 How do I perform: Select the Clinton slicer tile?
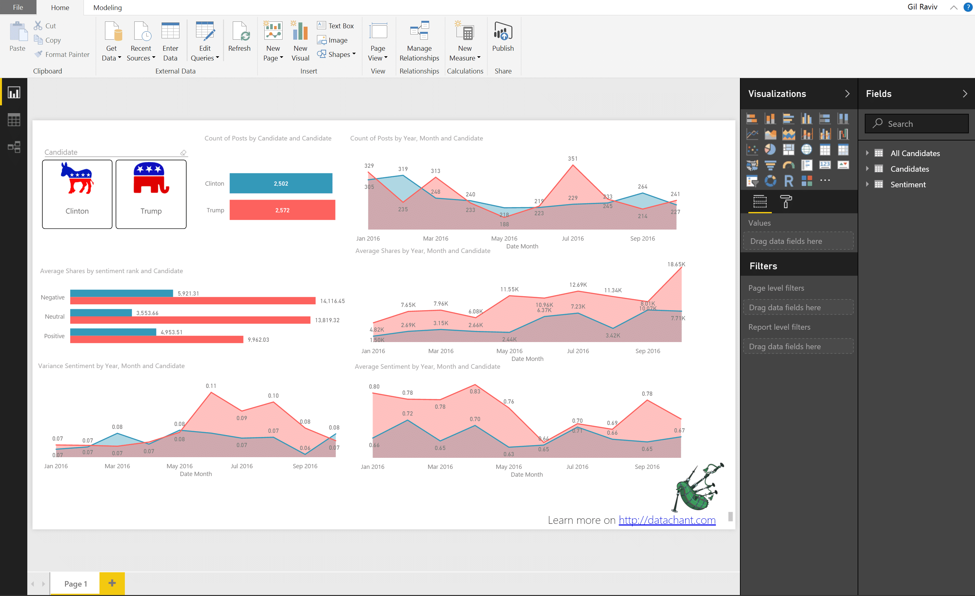(x=77, y=194)
